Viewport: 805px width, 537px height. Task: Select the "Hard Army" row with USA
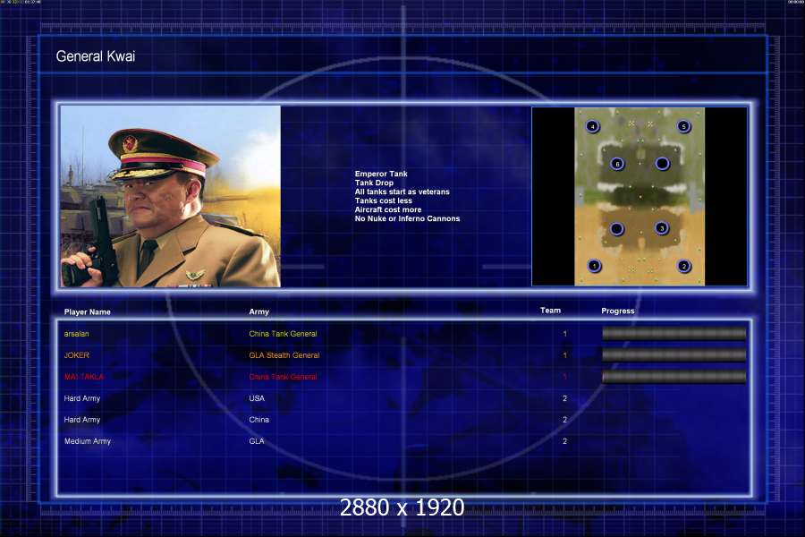[x=402, y=398]
